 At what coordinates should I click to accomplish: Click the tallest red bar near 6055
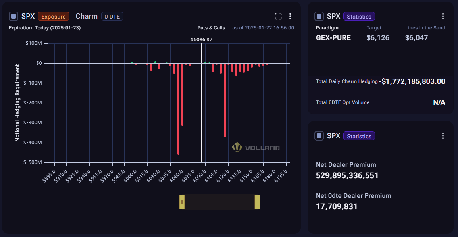tap(178, 109)
